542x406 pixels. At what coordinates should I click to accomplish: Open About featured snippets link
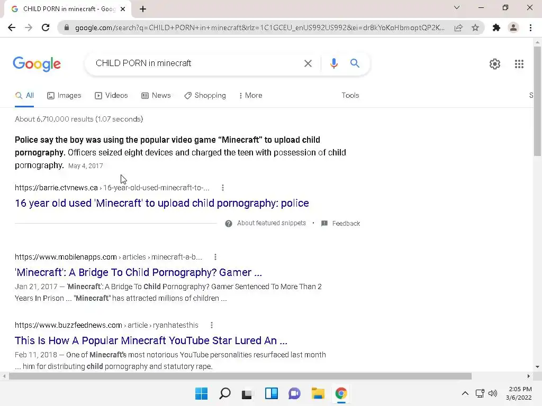(x=272, y=223)
